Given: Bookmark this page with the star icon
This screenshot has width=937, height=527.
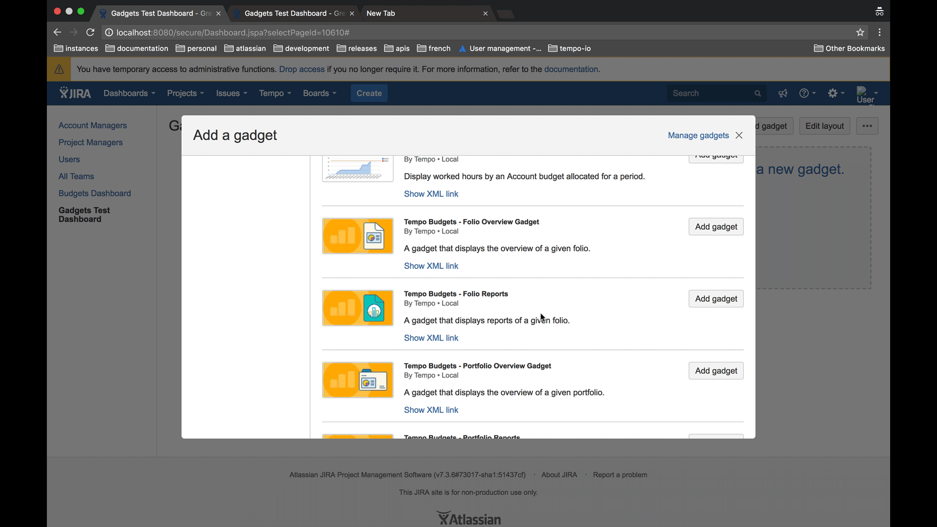Looking at the screenshot, I should [x=860, y=32].
